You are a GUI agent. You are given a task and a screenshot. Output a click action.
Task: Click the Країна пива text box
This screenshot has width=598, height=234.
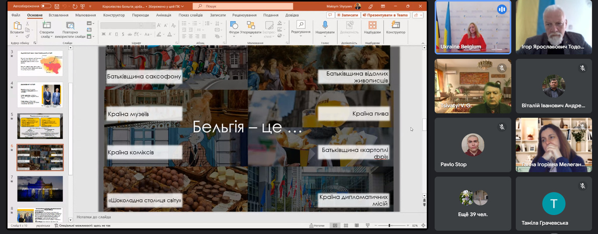click(354, 114)
